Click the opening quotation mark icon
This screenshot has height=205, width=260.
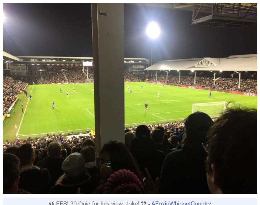click(x=51, y=203)
